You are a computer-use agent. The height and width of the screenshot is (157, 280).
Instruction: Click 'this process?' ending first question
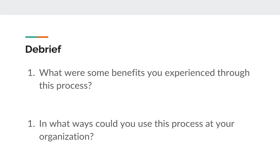coord(65,86)
